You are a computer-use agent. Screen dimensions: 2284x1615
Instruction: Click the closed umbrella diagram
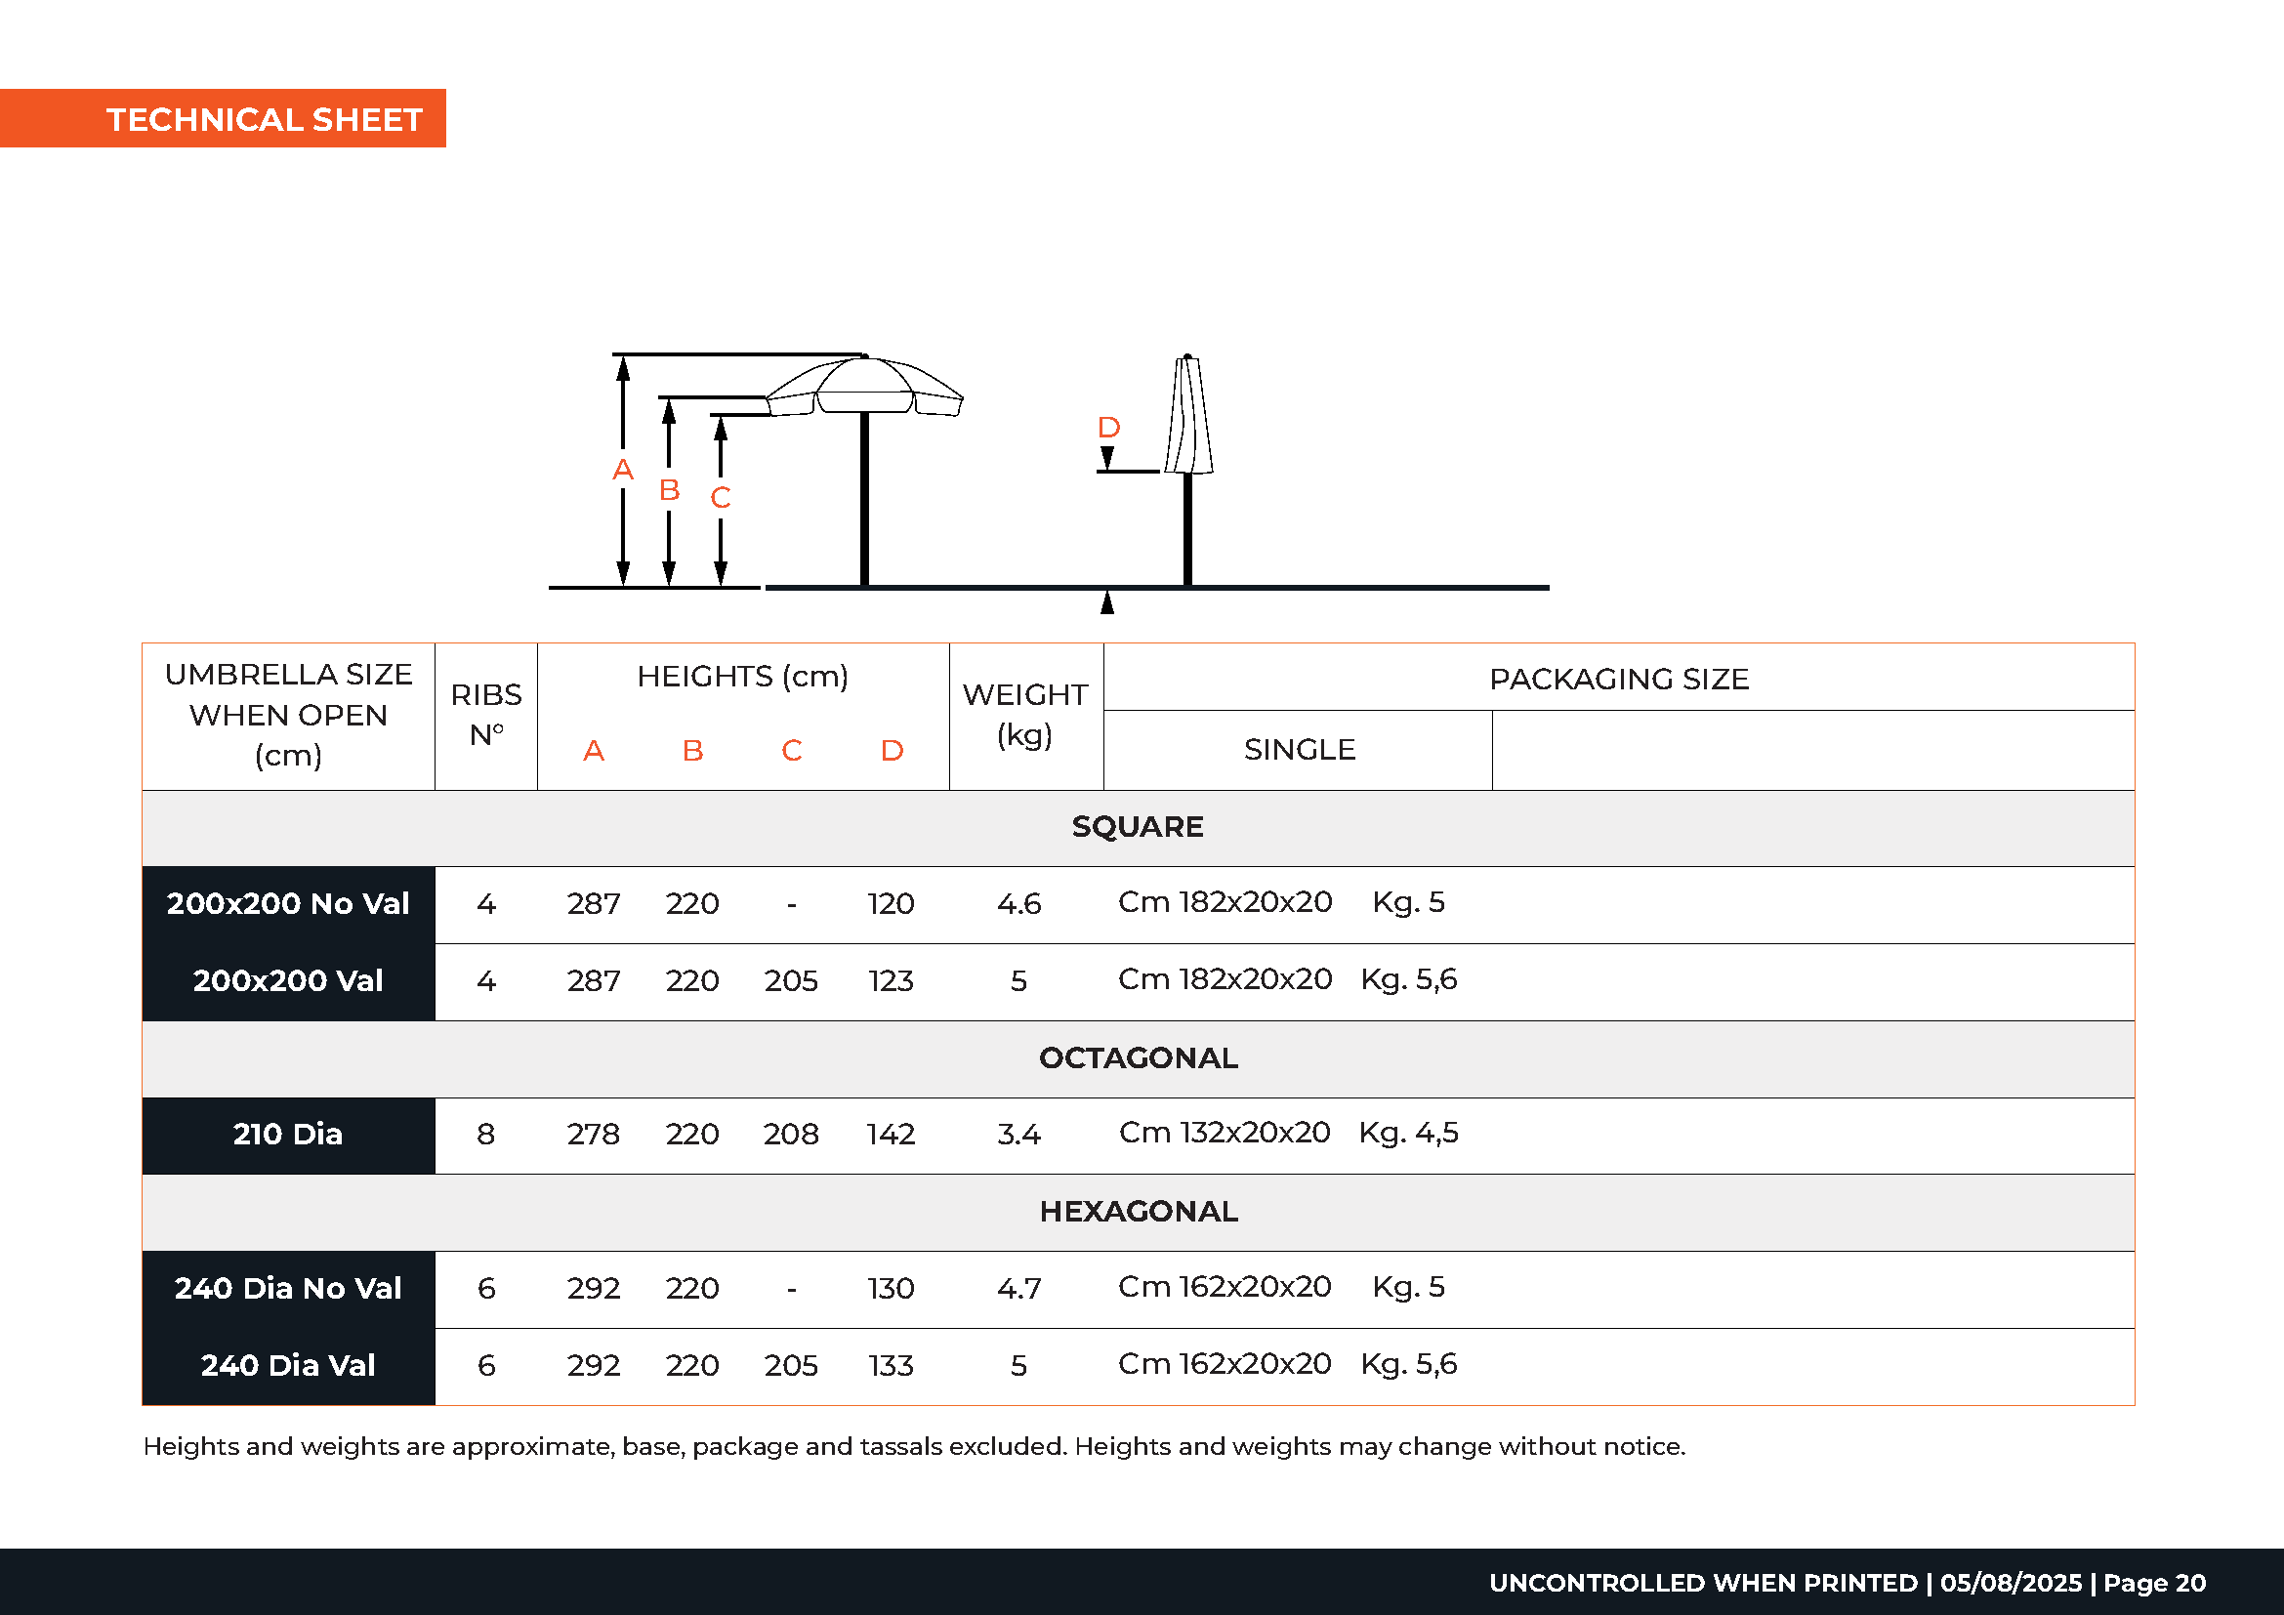click(x=1187, y=418)
